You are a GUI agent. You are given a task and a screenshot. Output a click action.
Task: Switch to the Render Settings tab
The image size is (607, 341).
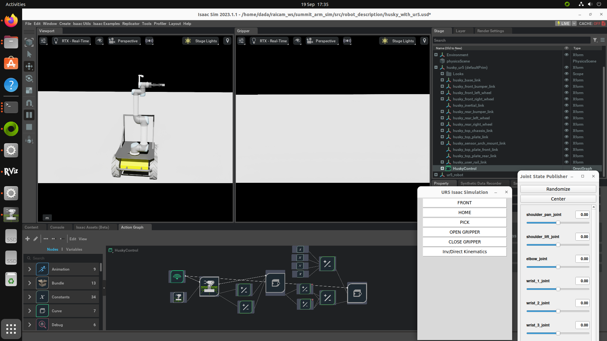[490, 31]
